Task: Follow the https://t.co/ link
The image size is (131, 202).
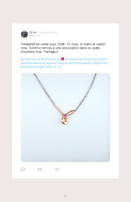Action: pyautogui.click(x=54, y=67)
